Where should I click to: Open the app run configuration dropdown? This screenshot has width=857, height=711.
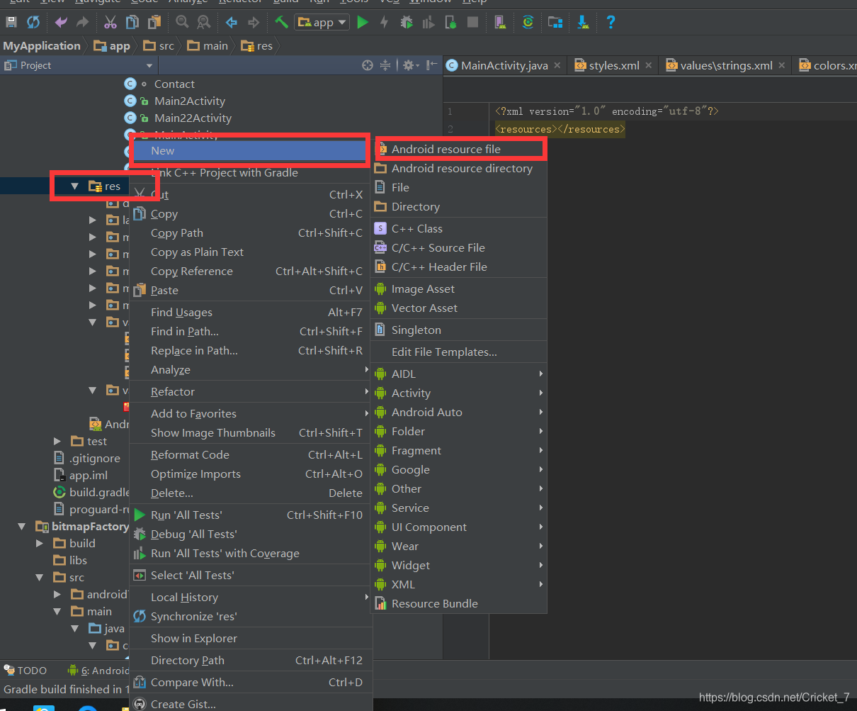[322, 22]
